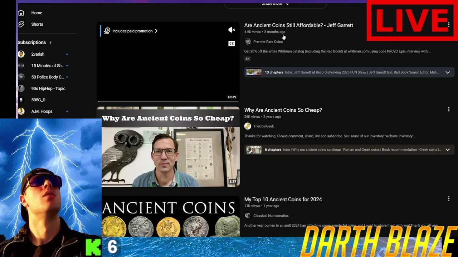Open the 2varish channel avatar

coord(21,54)
